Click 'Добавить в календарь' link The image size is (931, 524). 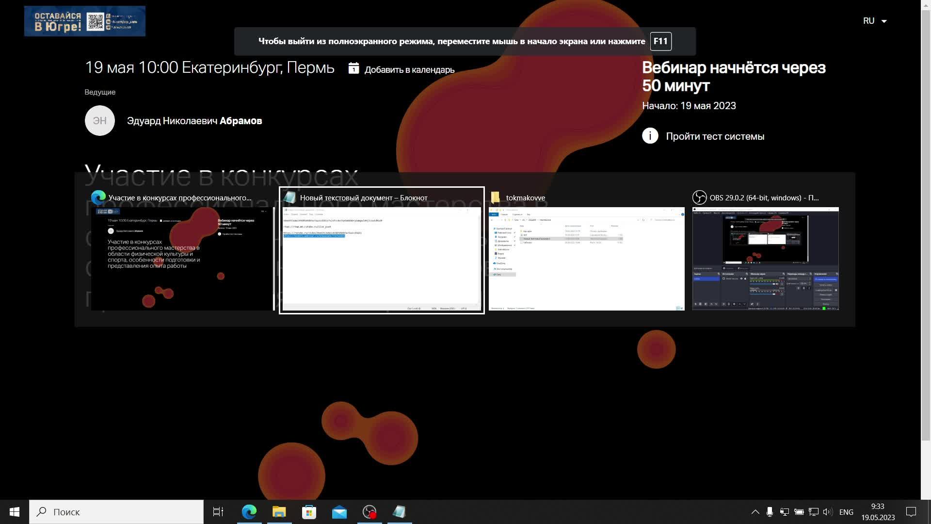point(409,69)
